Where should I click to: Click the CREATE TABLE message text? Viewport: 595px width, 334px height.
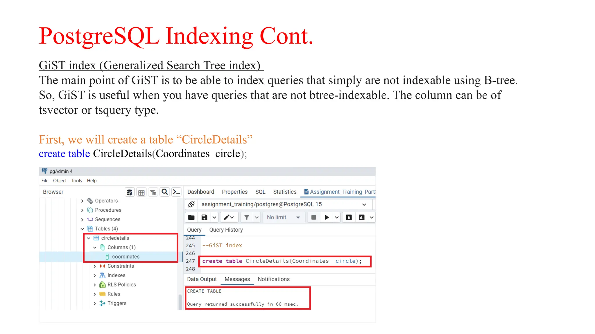point(204,291)
